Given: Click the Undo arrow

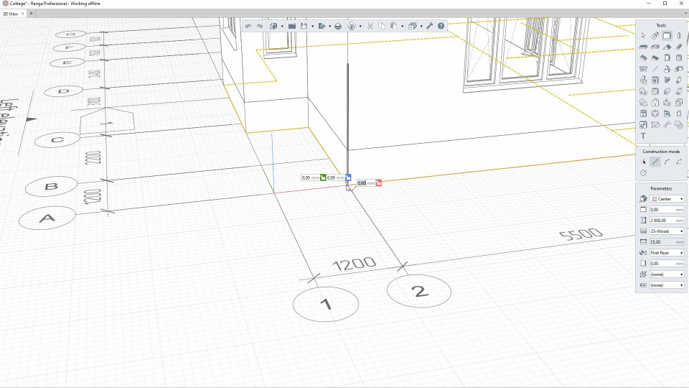Looking at the screenshot, I should pyautogui.click(x=248, y=26).
